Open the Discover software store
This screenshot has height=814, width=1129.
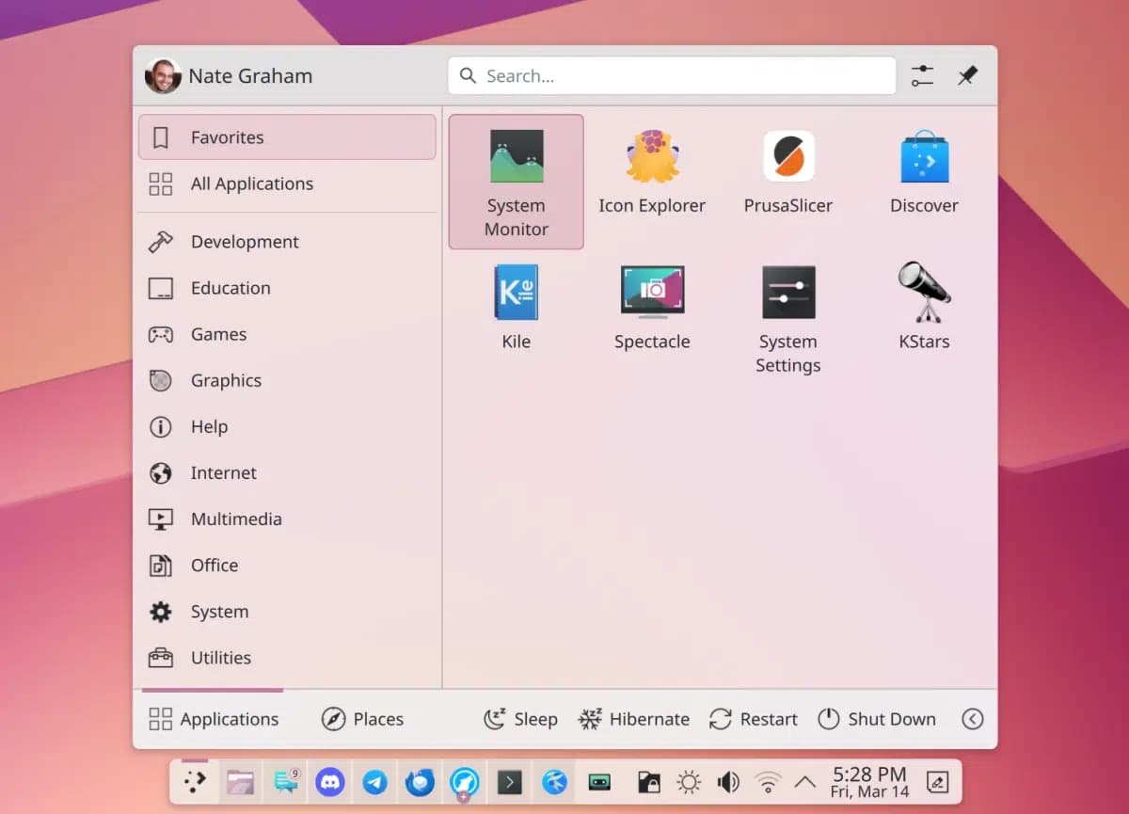coord(924,173)
